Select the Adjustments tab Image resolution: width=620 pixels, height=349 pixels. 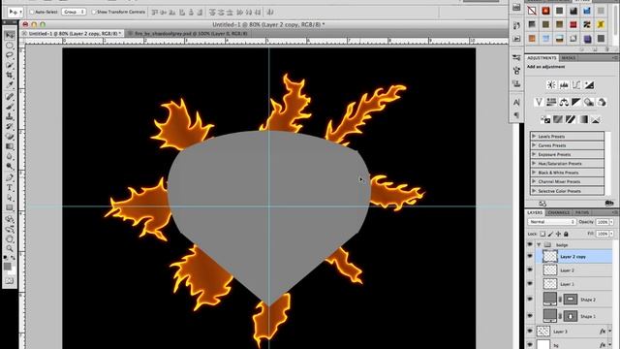click(x=542, y=58)
